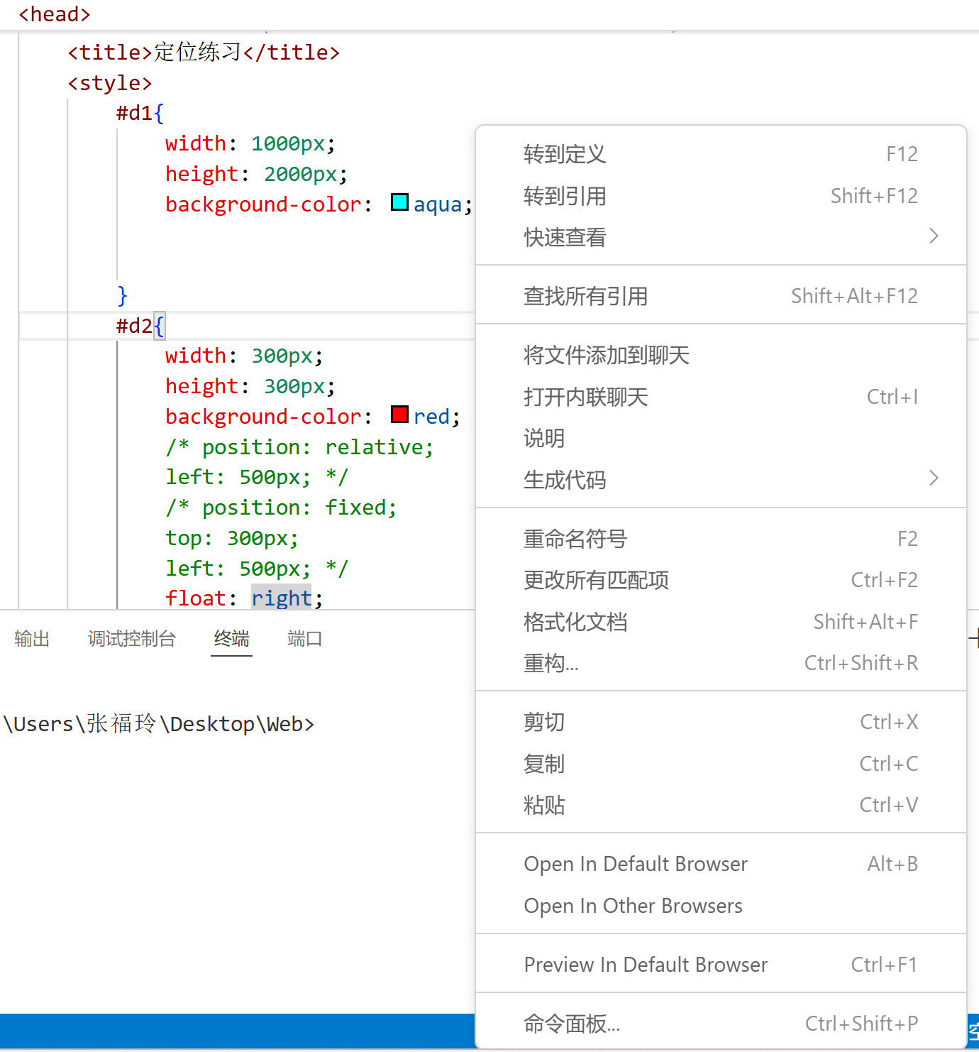
Task: Choose 转到定义 from the context menu
Action: tap(721, 154)
